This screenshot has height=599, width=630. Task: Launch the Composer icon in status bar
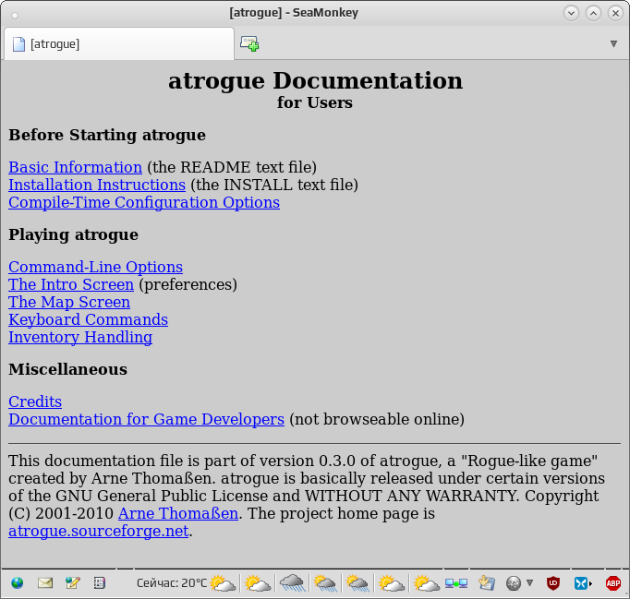72,582
